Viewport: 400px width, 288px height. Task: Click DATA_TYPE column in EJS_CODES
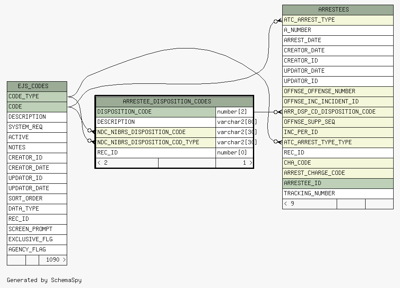[37, 209]
